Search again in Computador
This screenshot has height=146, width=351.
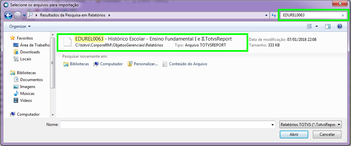coord(108,64)
